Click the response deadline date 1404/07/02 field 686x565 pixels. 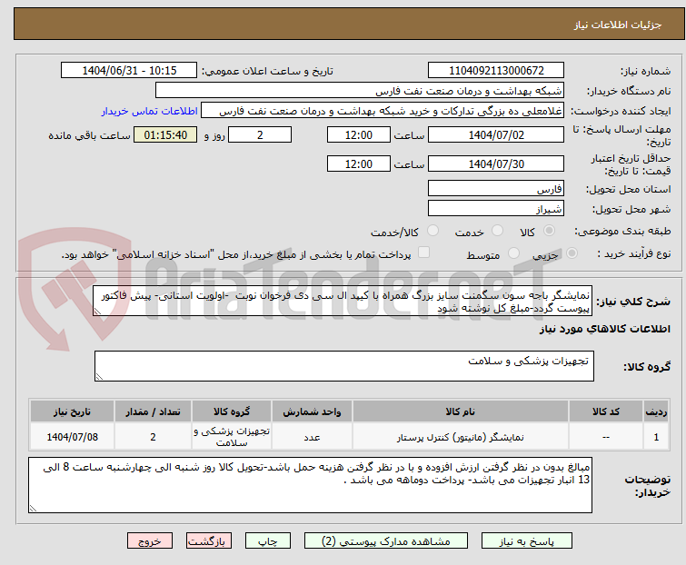(x=496, y=134)
